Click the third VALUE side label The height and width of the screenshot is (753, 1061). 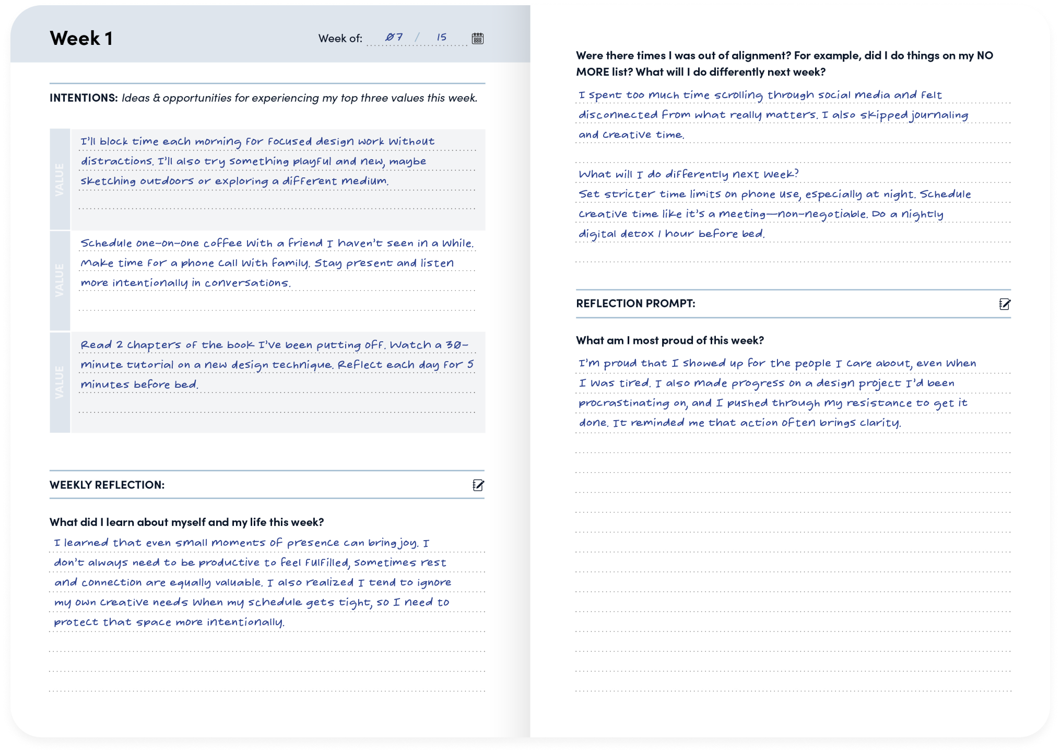coord(60,383)
